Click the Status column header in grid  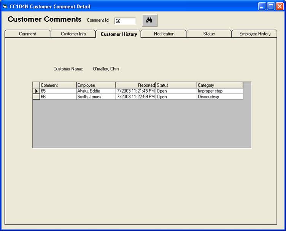[x=176, y=85]
